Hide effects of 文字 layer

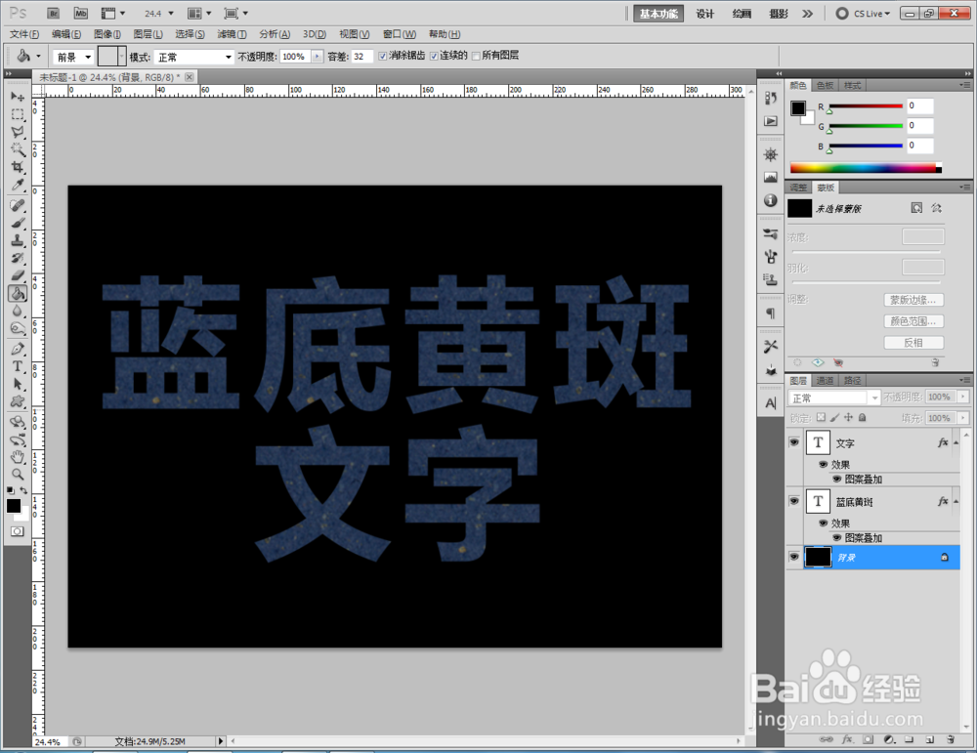(x=823, y=465)
